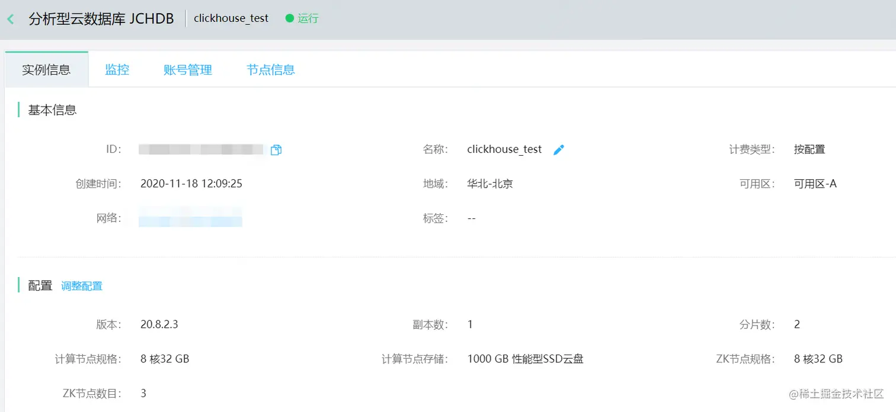Switch to the 监控 tab
Viewport: 896px width, 412px height.
(x=117, y=69)
